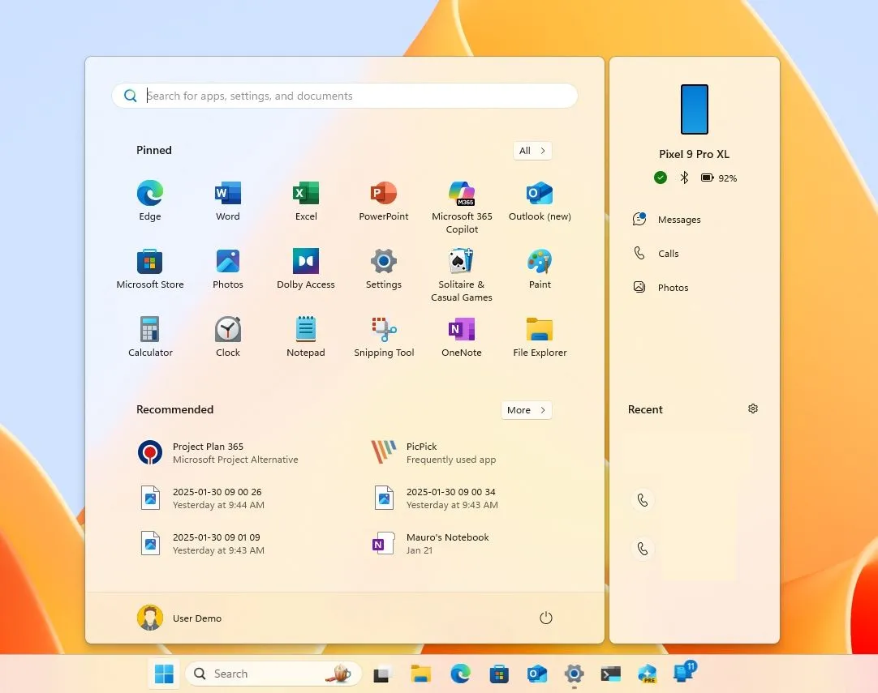
Task: Click the User Demo account
Action: click(x=179, y=618)
